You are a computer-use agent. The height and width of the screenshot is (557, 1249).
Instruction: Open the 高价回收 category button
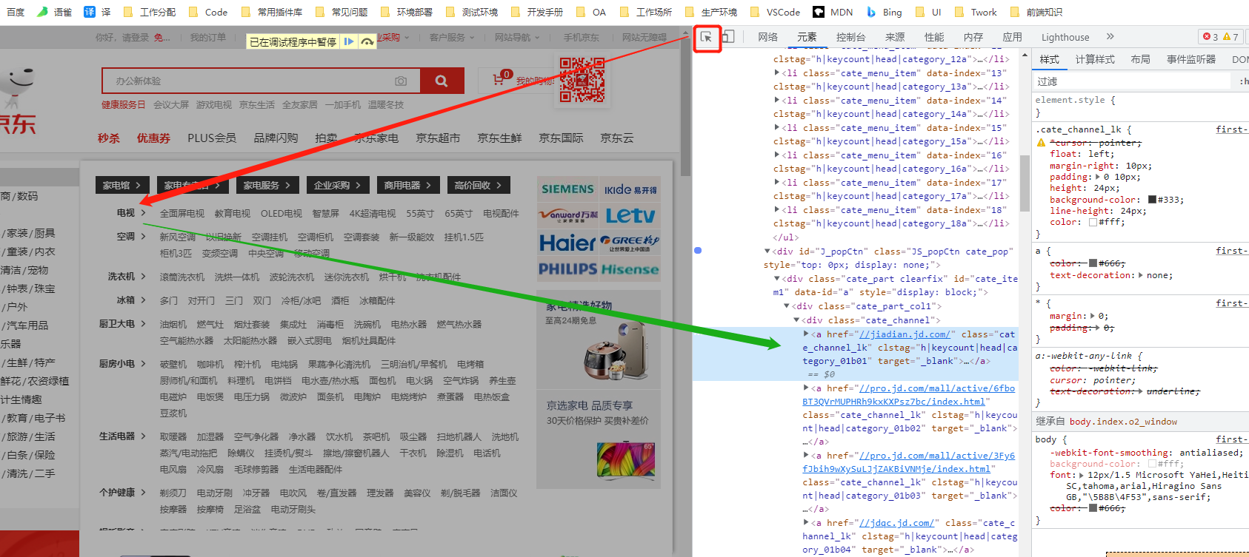pyautogui.click(x=478, y=185)
